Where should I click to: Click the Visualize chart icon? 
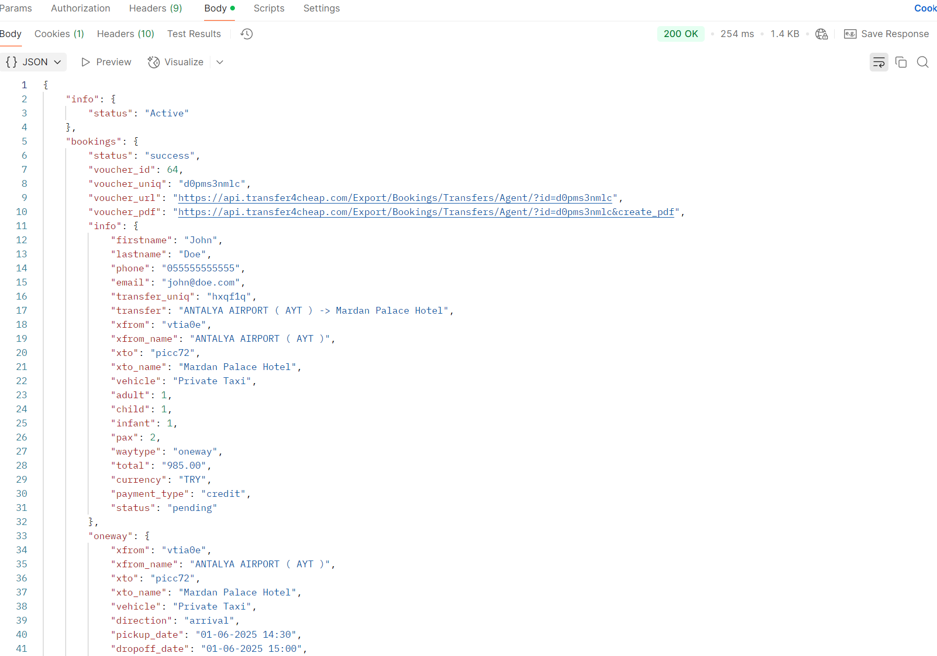pyautogui.click(x=153, y=62)
